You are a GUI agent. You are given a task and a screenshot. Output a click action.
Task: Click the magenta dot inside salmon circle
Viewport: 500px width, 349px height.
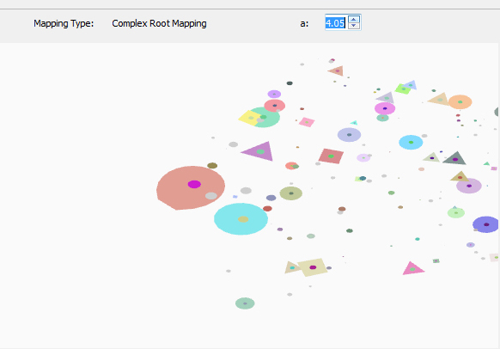(x=194, y=184)
